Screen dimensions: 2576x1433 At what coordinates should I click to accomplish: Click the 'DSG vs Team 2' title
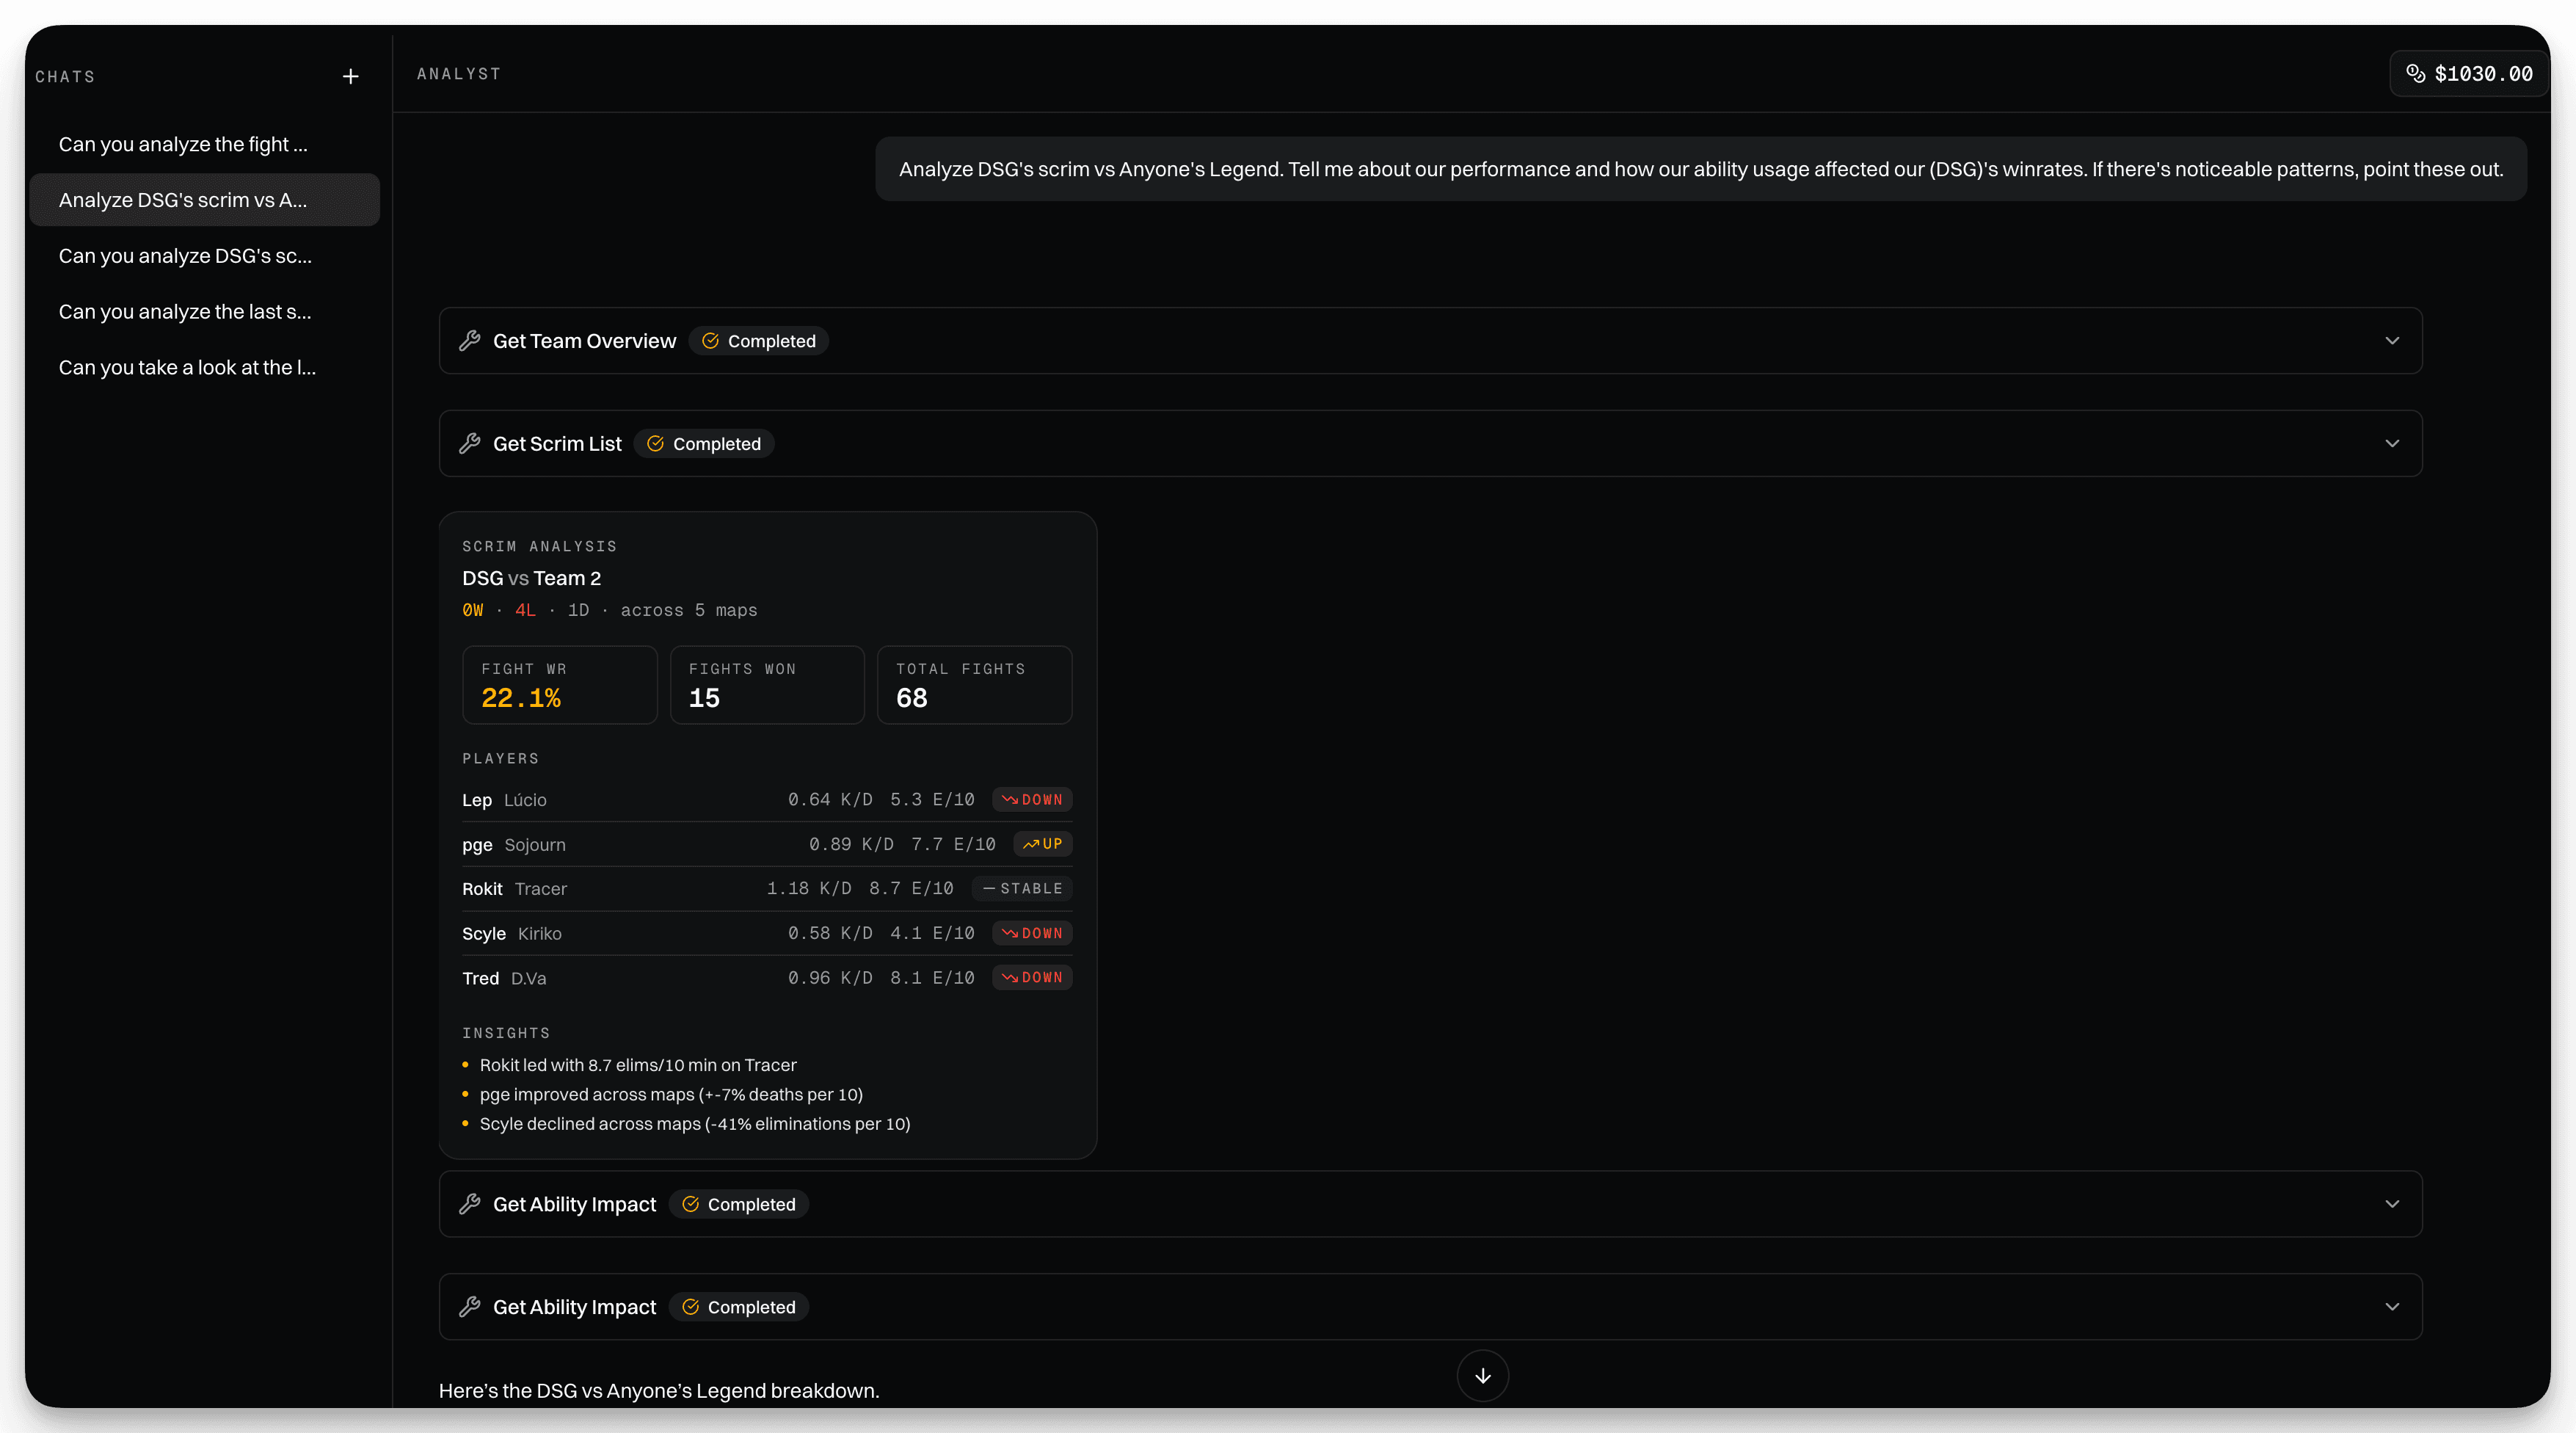click(531, 578)
